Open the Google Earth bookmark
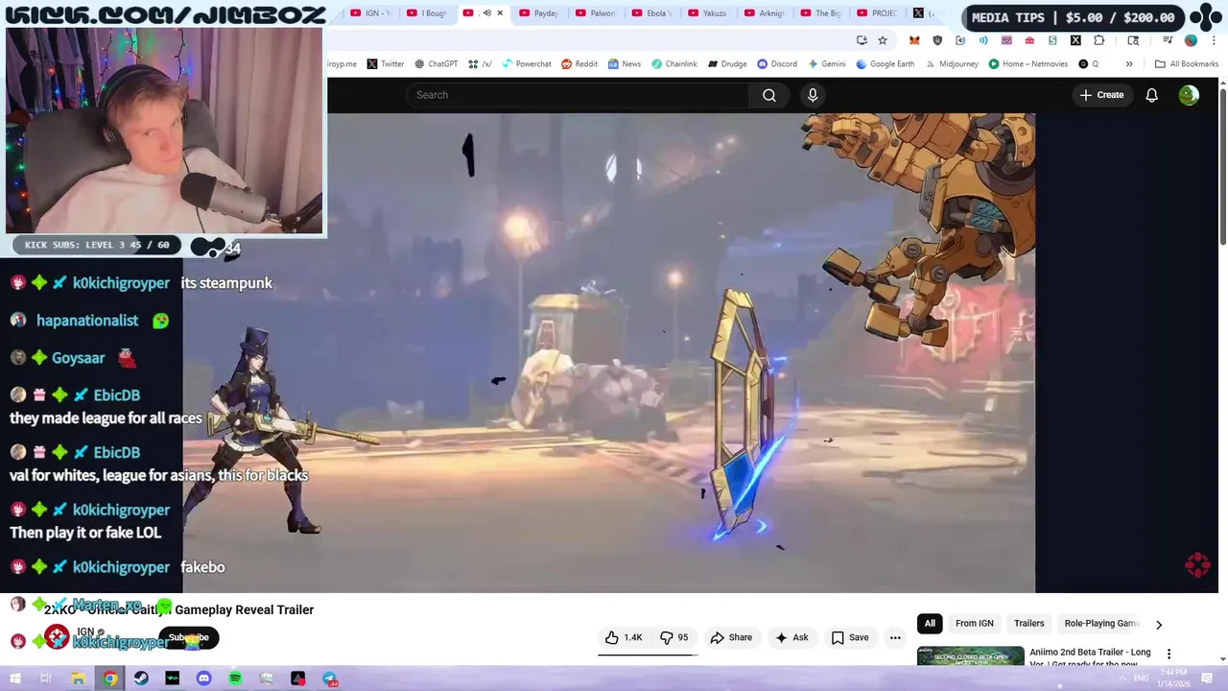 885,64
